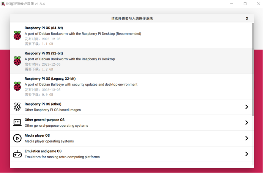Click the Raspberry Pi Imager app icon in title bar

[x=3, y=4]
